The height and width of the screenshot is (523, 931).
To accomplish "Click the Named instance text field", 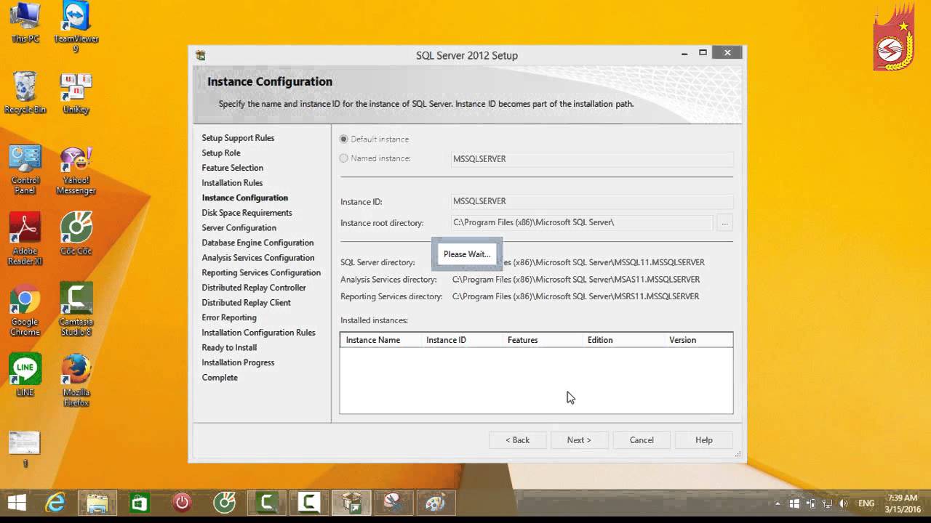I will (592, 159).
